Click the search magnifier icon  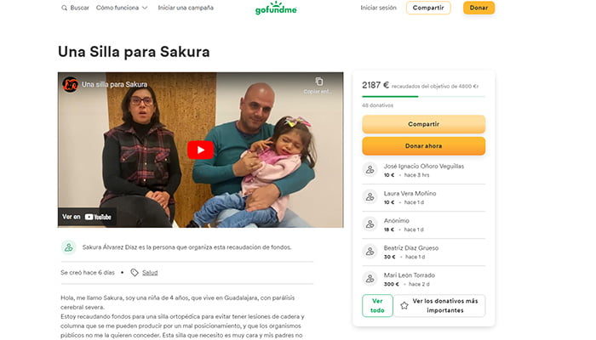point(64,8)
